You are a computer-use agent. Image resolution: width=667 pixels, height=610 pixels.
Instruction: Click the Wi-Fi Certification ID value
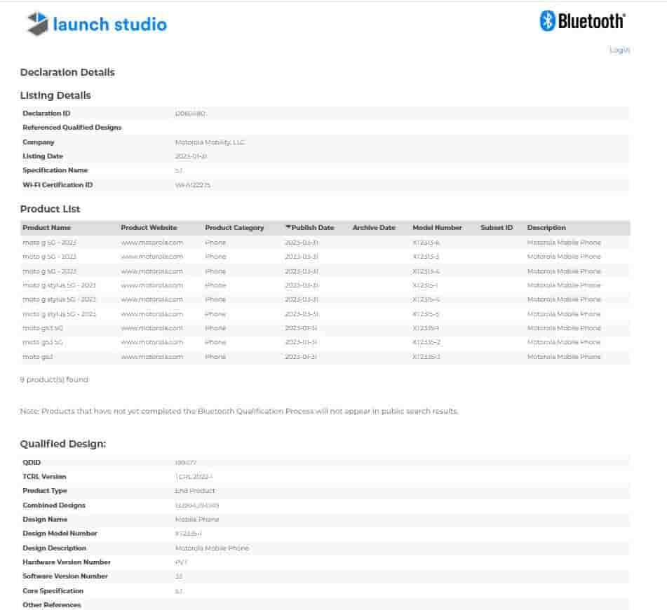pyautogui.click(x=193, y=185)
